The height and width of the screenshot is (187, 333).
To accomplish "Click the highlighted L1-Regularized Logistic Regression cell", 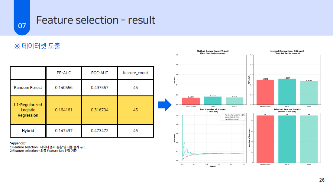I will [28, 110].
